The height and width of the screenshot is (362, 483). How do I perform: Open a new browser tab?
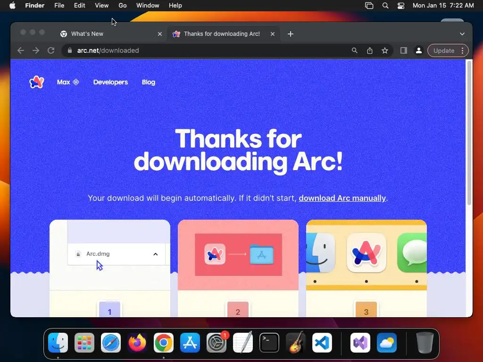[291, 34]
